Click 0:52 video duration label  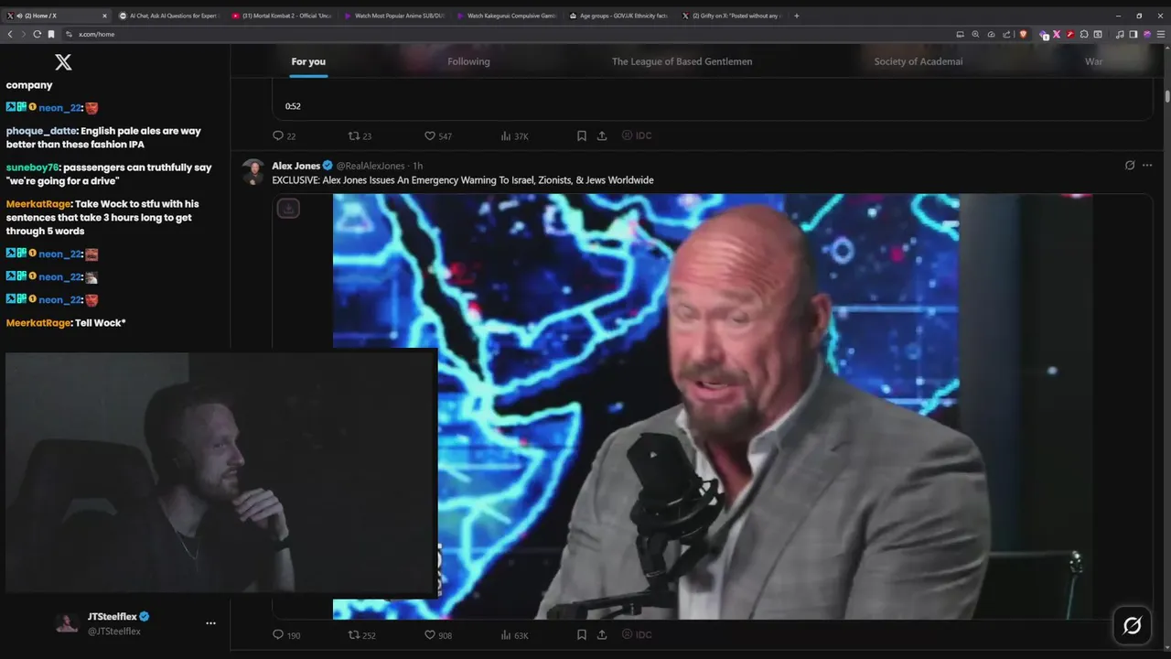293,106
